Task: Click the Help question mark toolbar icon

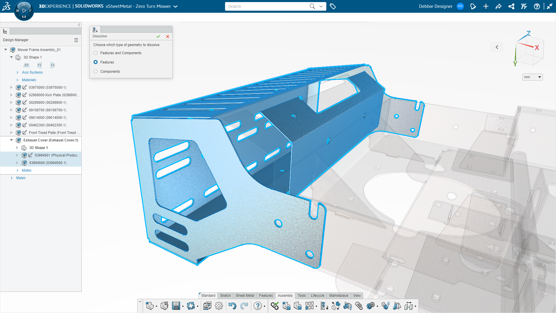Action: pos(257,306)
